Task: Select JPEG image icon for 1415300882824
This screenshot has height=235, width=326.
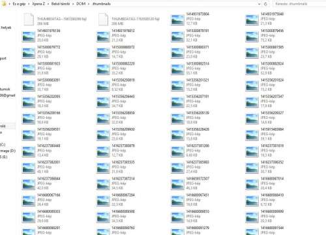Action: coord(252,69)
